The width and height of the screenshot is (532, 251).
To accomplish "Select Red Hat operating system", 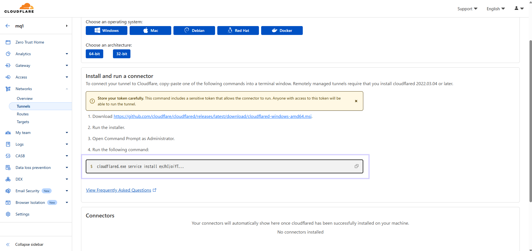I will tap(238, 31).
